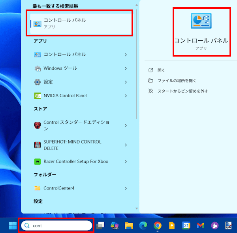Click スタートからピン留めを外す
Image resolution: width=237 pixels, height=233 pixels.
click(182, 91)
